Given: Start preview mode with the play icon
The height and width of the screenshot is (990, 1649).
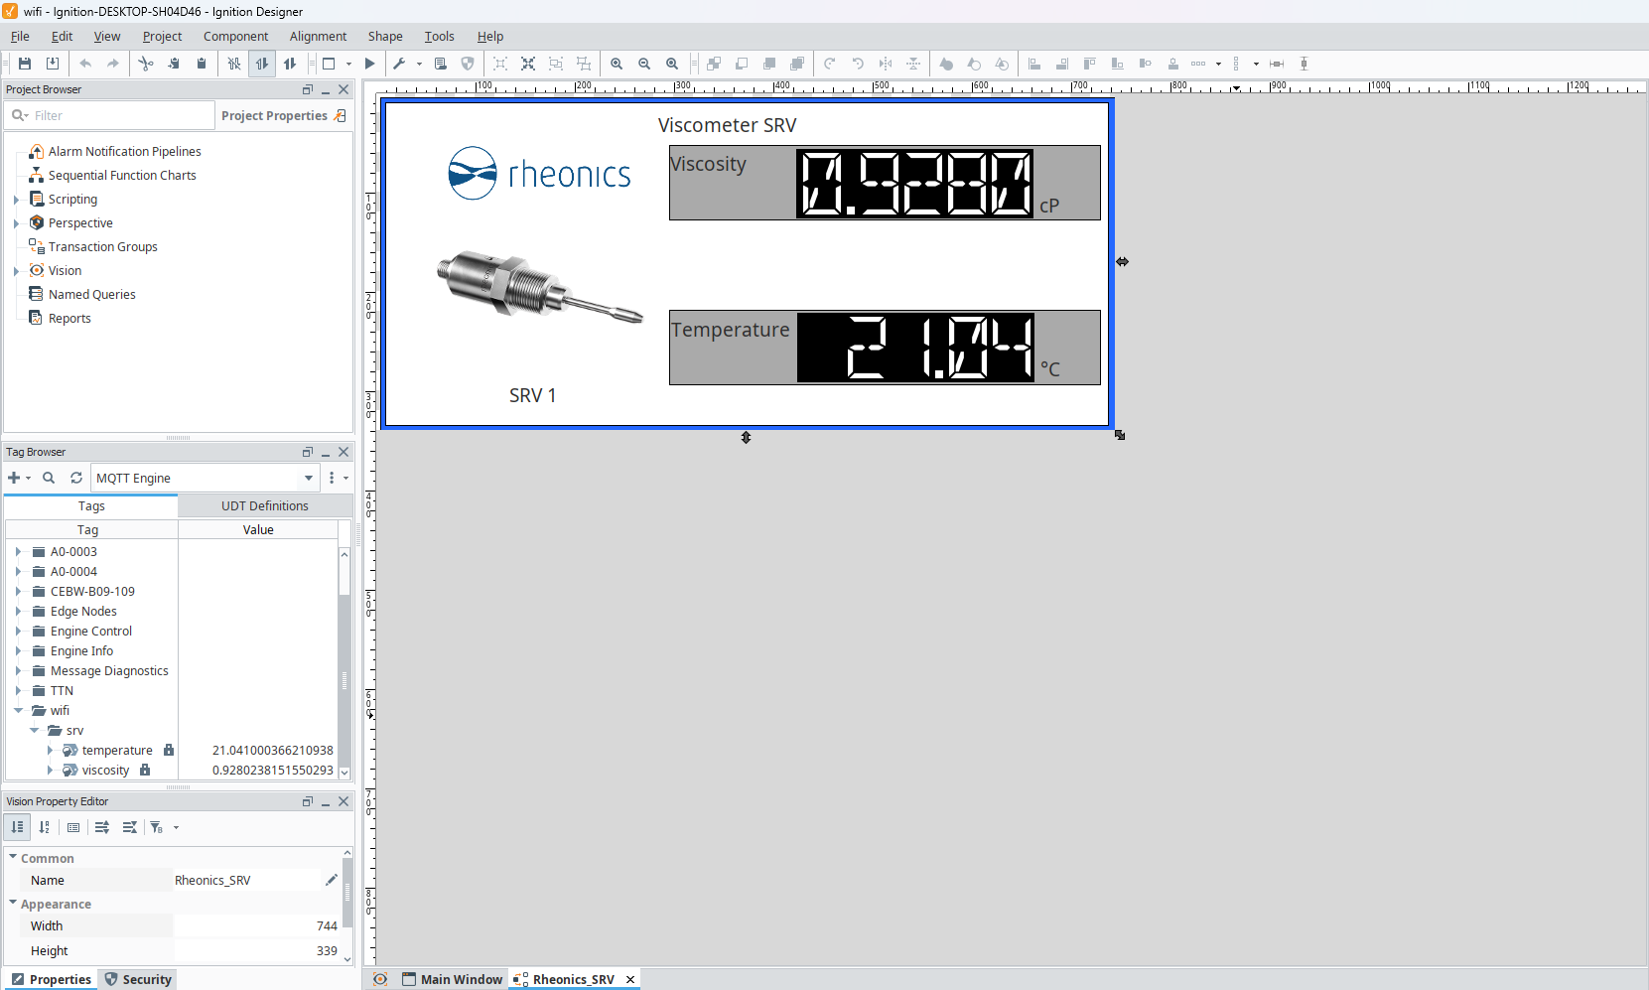Looking at the screenshot, I should coord(369,64).
